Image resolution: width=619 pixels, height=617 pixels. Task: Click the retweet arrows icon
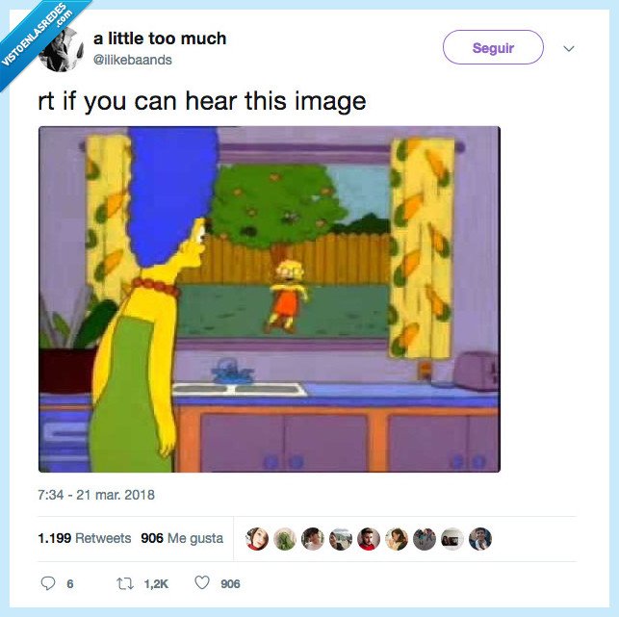pos(125,583)
